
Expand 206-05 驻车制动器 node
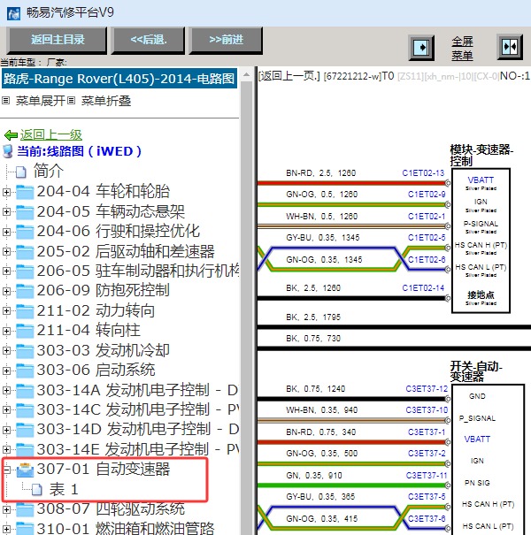pyautogui.click(x=6, y=271)
